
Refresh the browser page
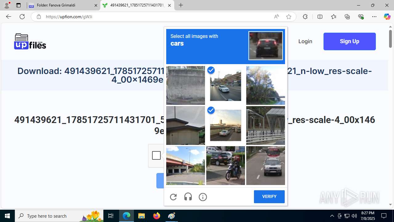[22, 17]
